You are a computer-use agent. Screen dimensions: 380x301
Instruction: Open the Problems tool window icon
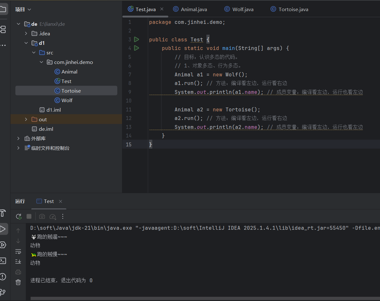(3, 276)
